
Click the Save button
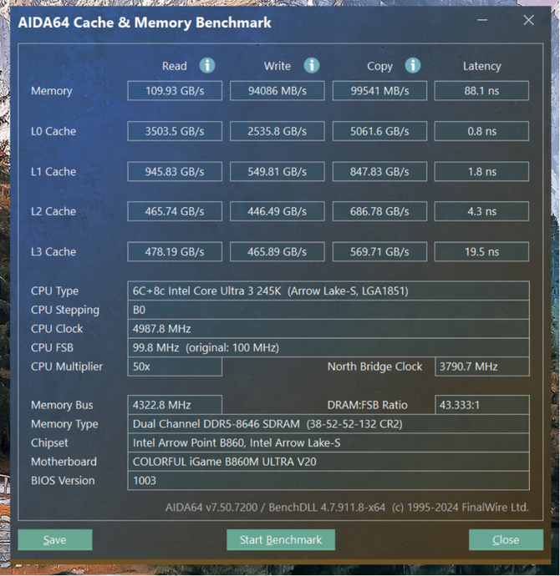55,539
